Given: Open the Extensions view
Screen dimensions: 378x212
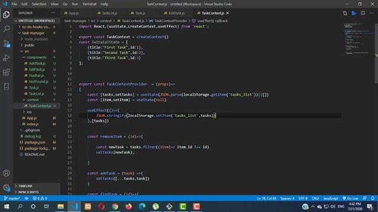Looking at the screenshot, I should click(x=6, y=72).
